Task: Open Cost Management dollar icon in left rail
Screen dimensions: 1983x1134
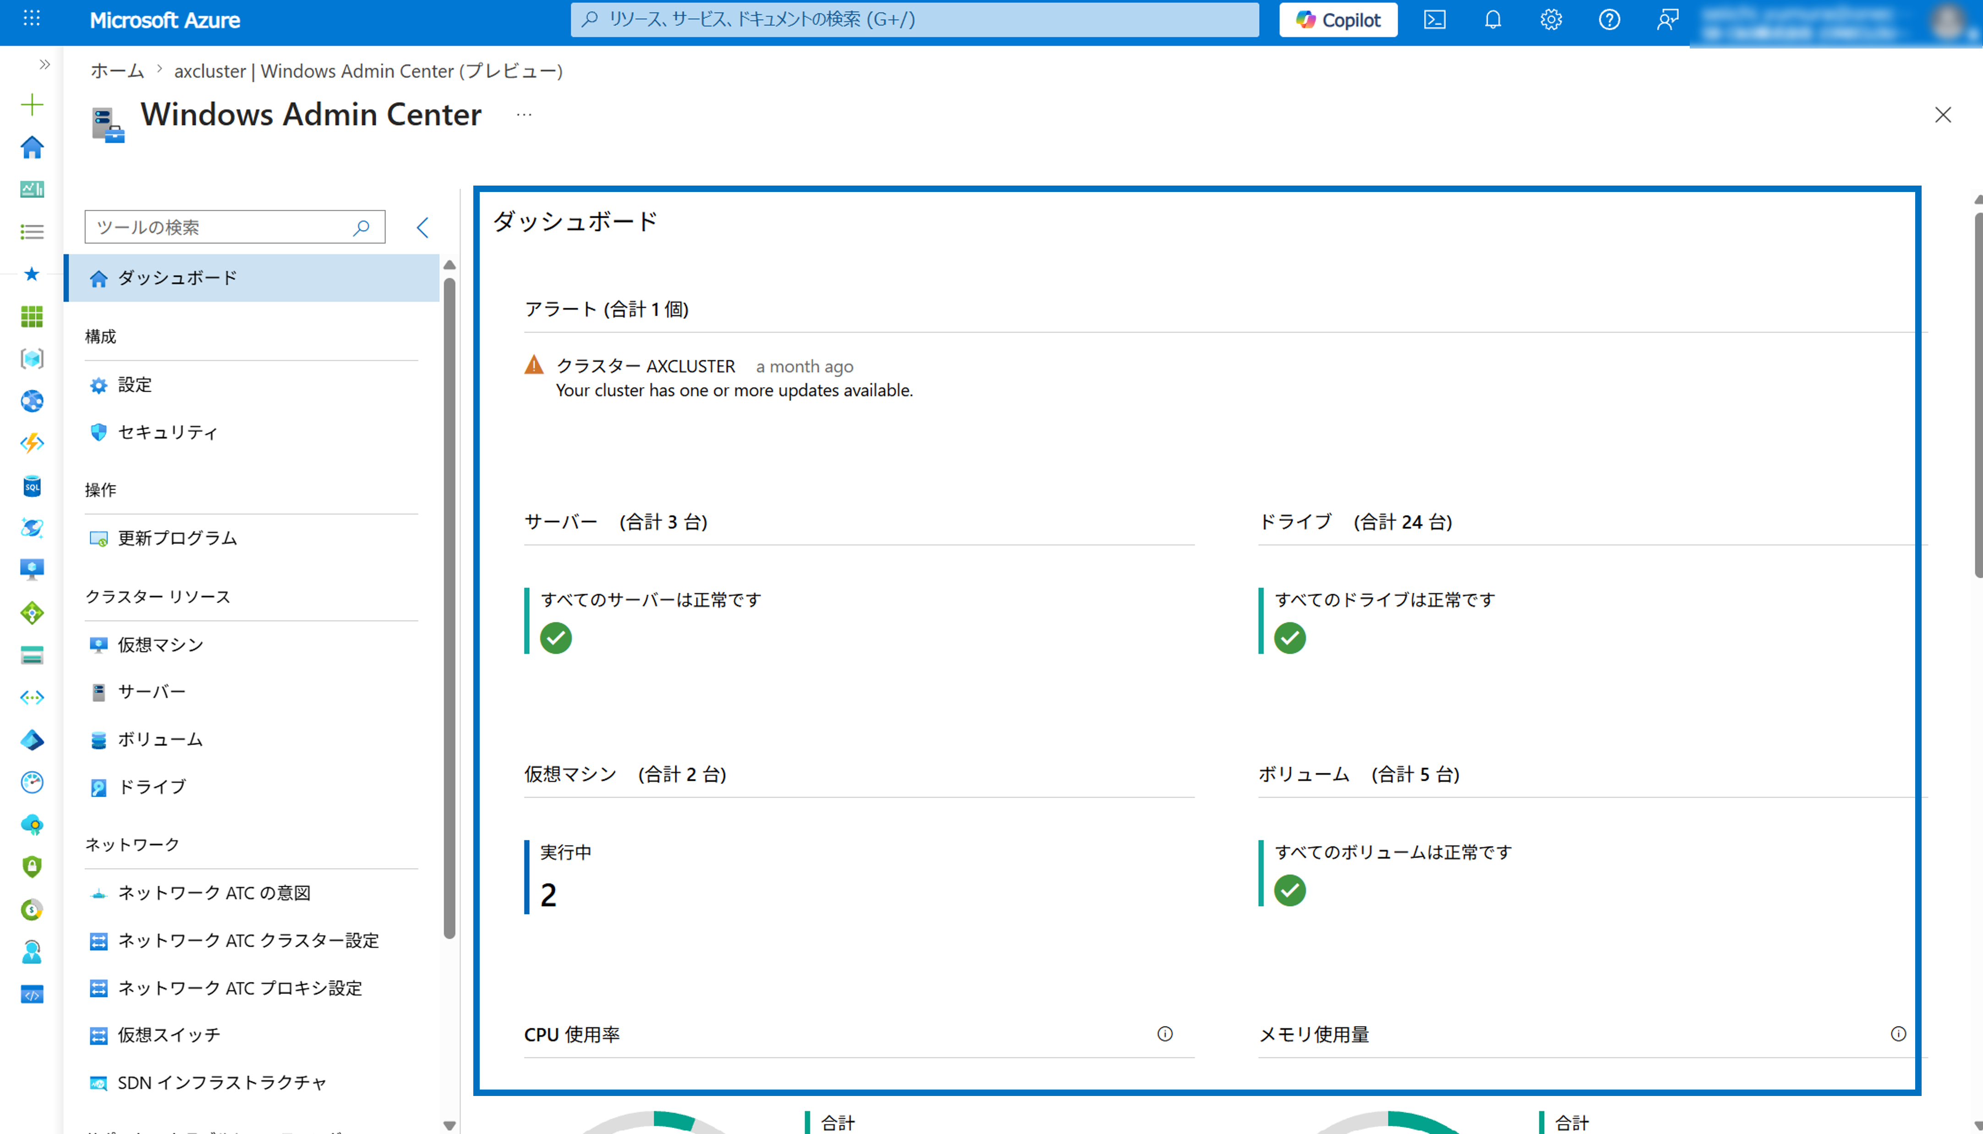Action: 32,909
